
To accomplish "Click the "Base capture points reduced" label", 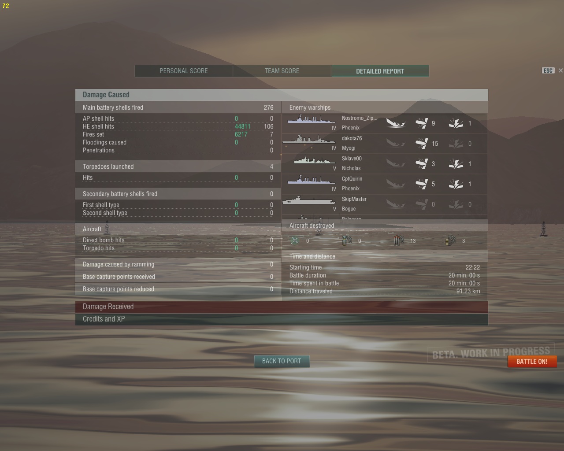I will pos(119,289).
